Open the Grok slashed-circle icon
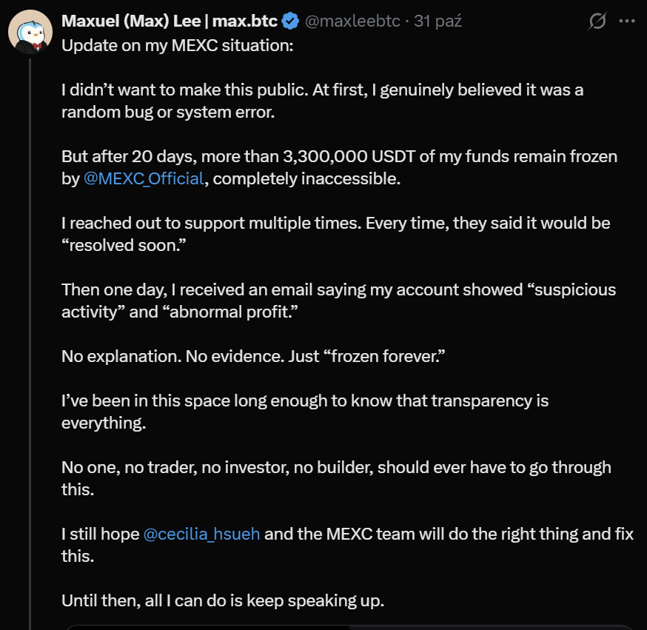The width and height of the screenshot is (647, 630). 597,21
